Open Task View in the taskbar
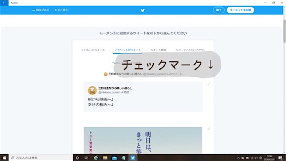This screenshot has height=161, width=286. click(87, 158)
